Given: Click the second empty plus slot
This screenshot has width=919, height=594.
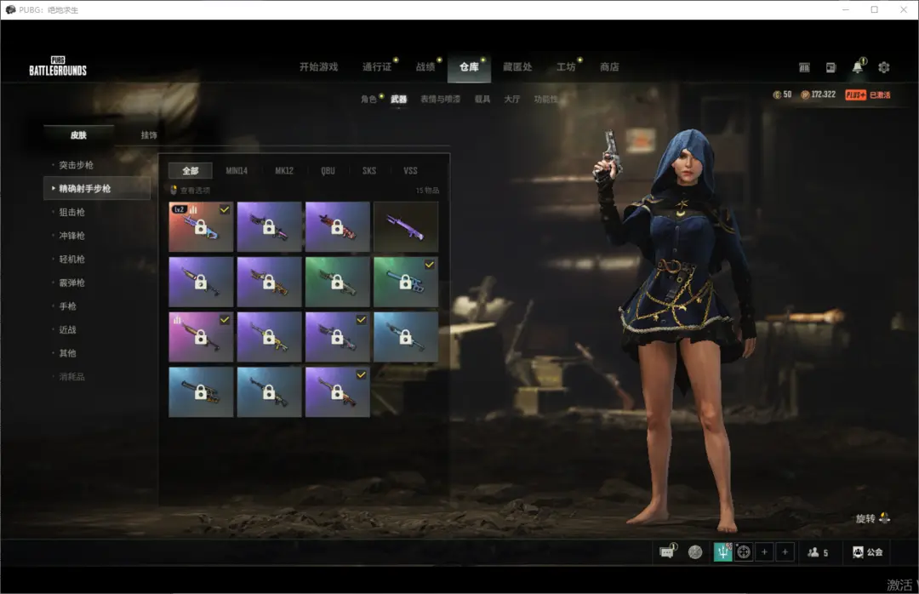Looking at the screenshot, I should [x=785, y=551].
